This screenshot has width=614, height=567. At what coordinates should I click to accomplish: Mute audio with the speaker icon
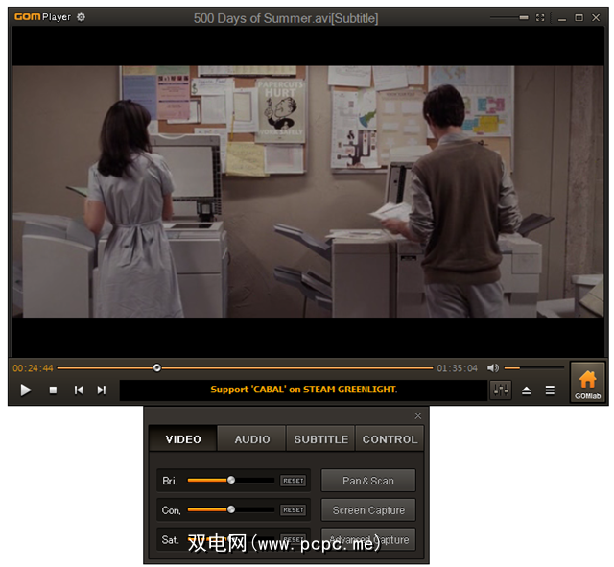click(493, 368)
